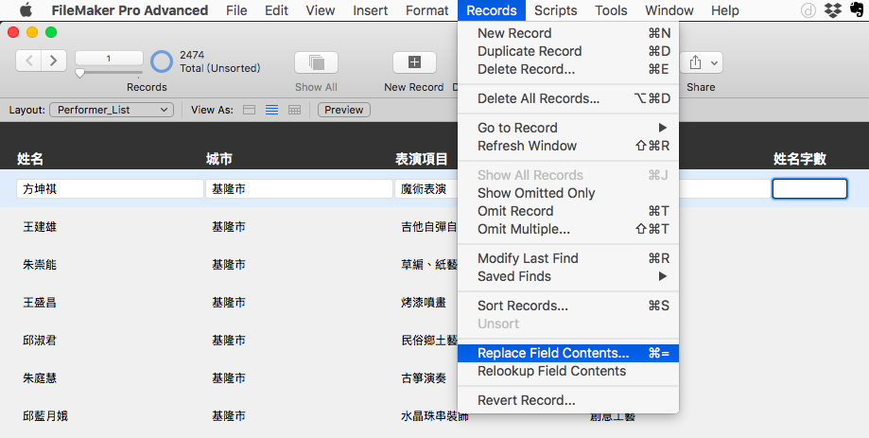Click the 城市 column header
The image size is (869, 438).
click(219, 159)
